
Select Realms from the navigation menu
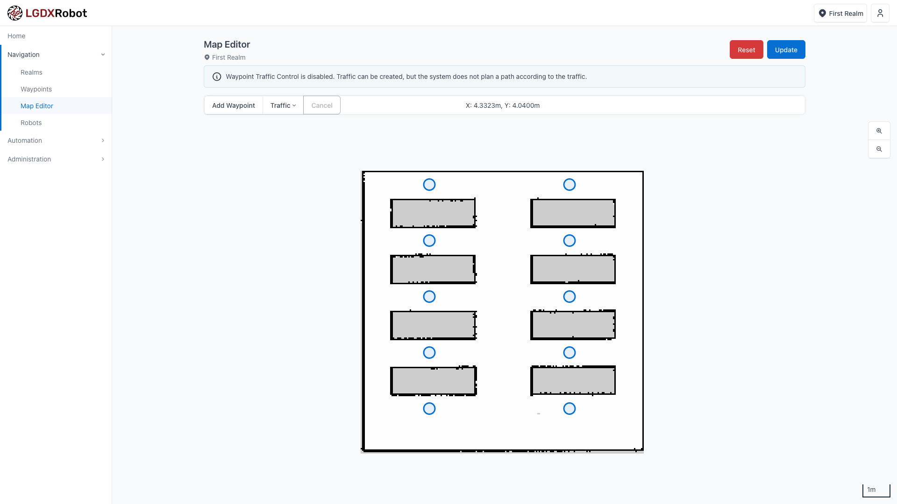pos(31,72)
